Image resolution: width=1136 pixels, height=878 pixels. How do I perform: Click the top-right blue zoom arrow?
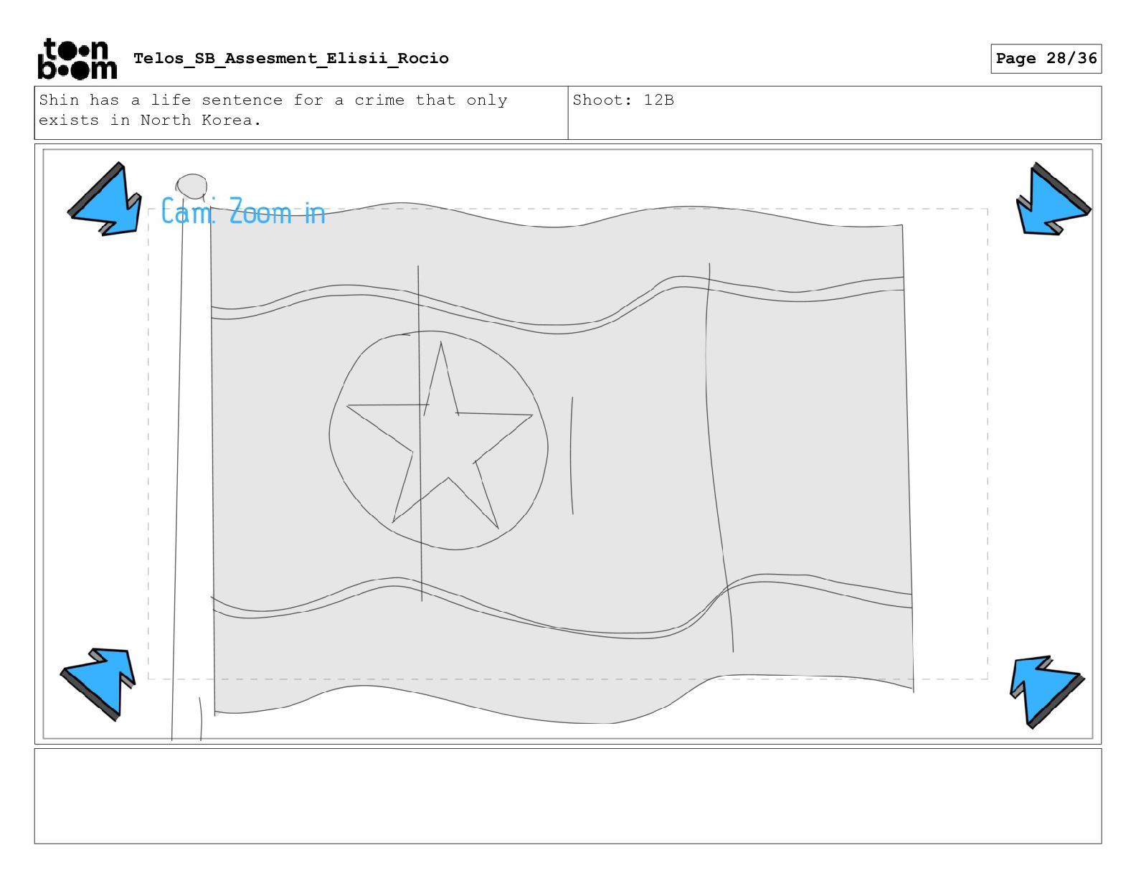point(1053,199)
